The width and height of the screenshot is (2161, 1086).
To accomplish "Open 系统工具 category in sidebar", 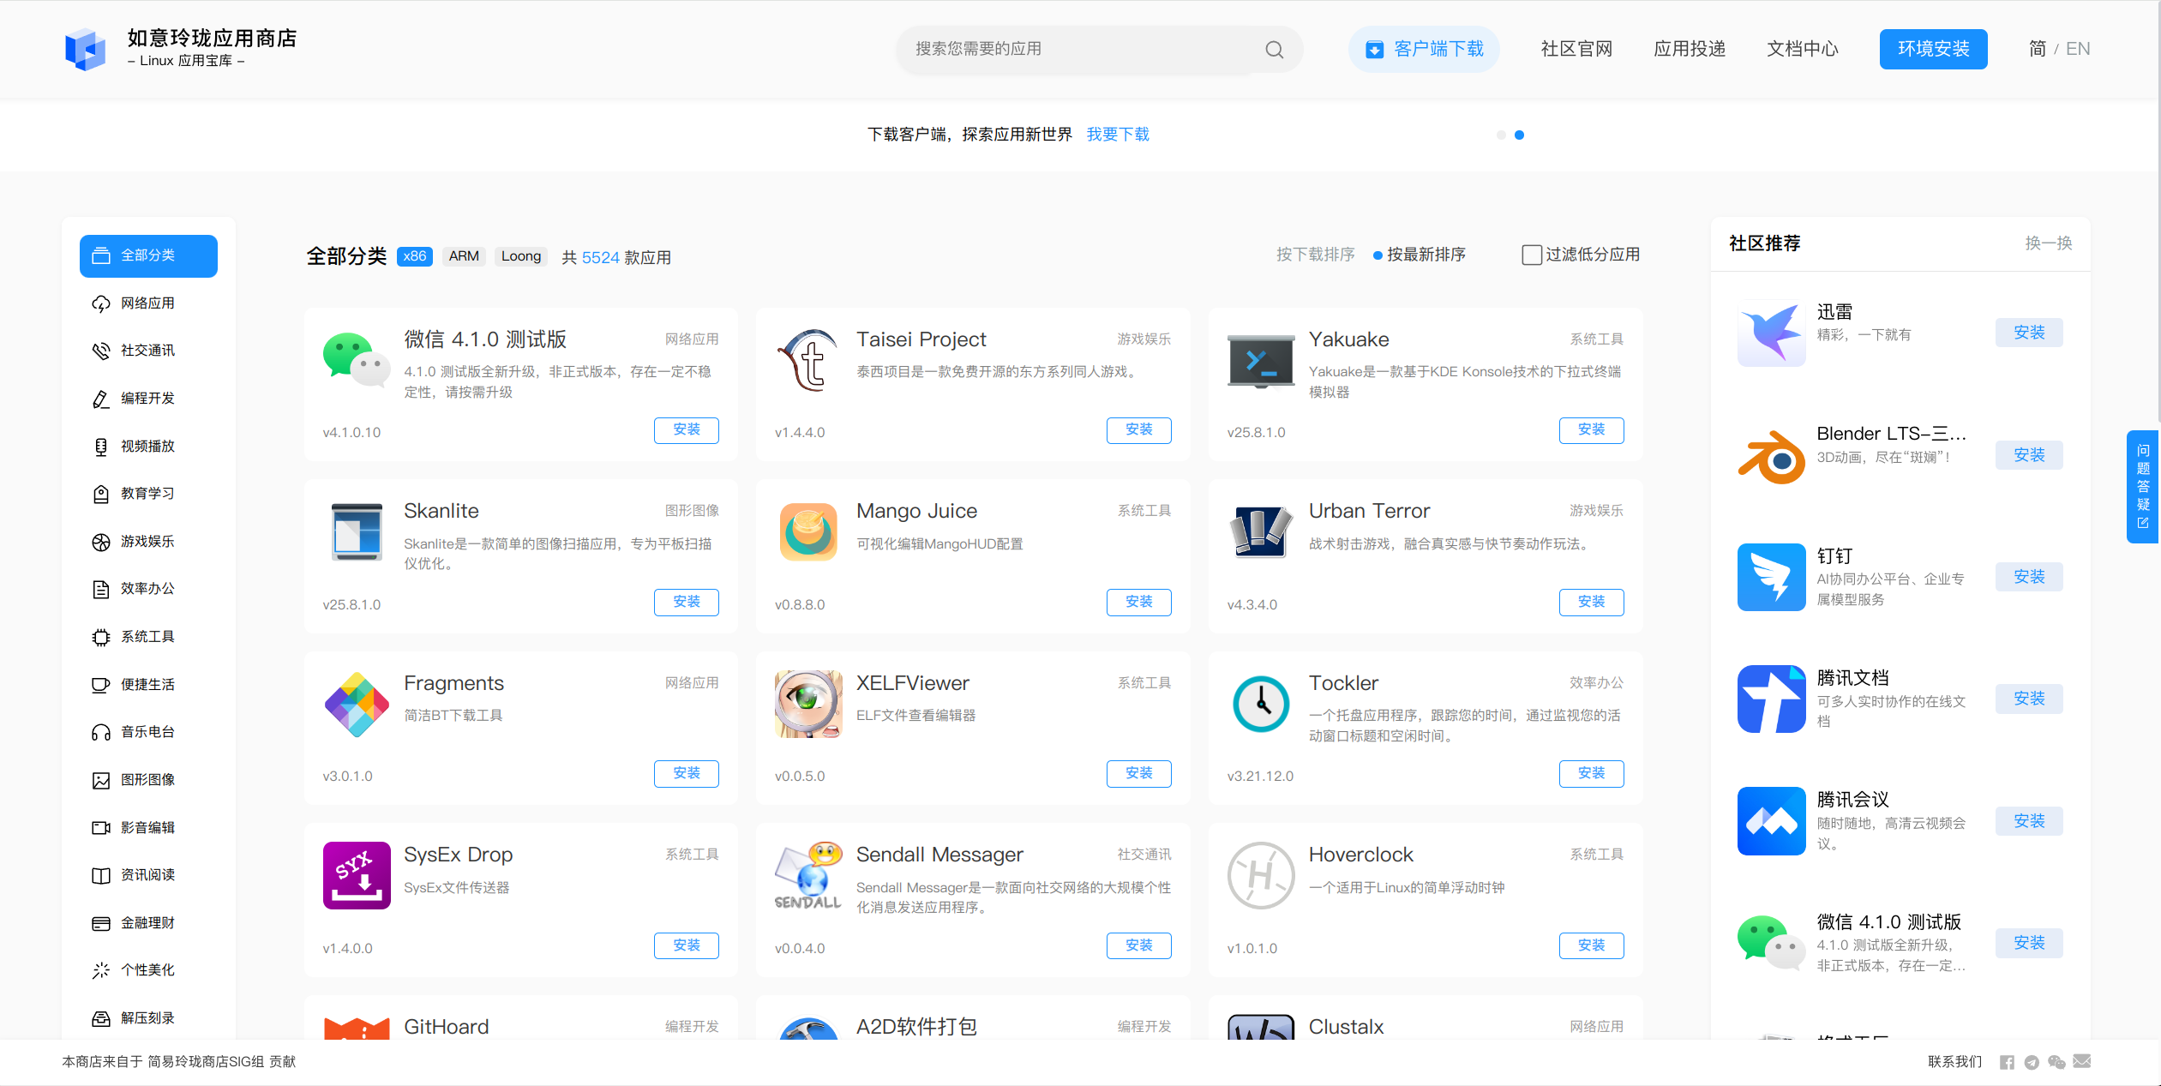I will click(x=148, y=637).
